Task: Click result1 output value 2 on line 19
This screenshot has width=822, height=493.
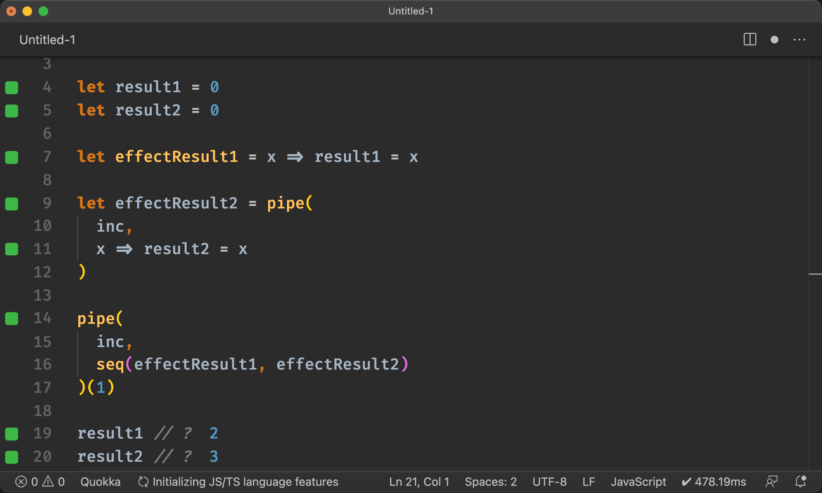Action: pos(214,433)
